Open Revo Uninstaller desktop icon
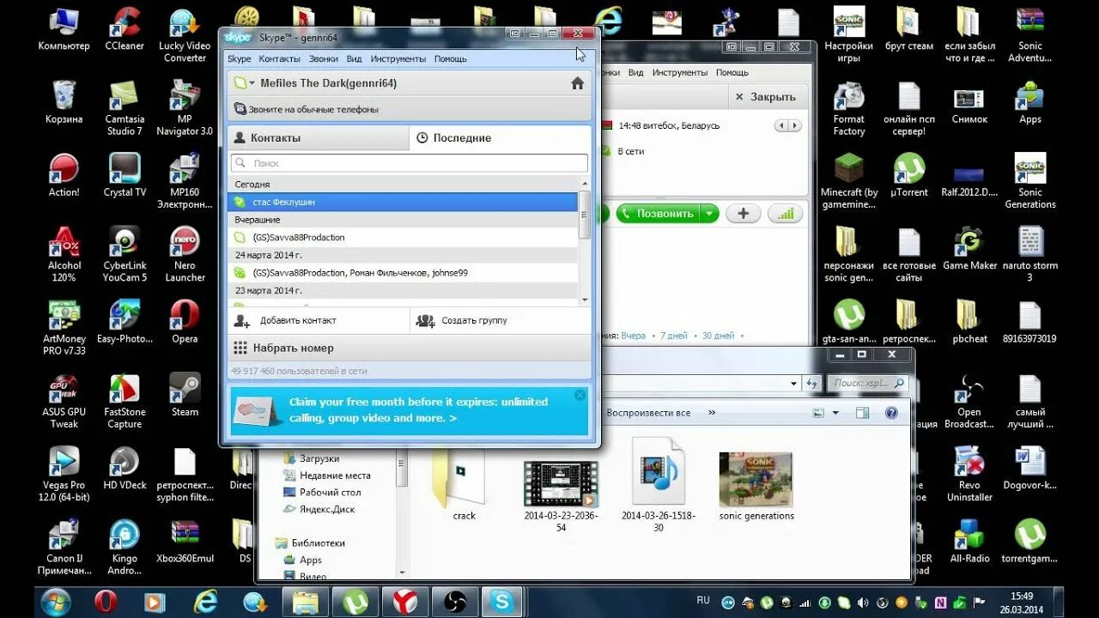Image resolution: width=1099 pixels, height=618 pixels. click(969, 474)
